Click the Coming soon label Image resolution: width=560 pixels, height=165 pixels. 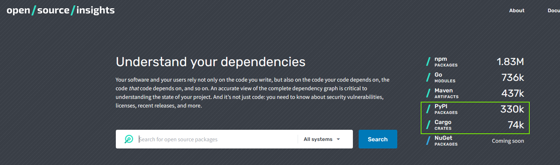(x=508, y=141)
